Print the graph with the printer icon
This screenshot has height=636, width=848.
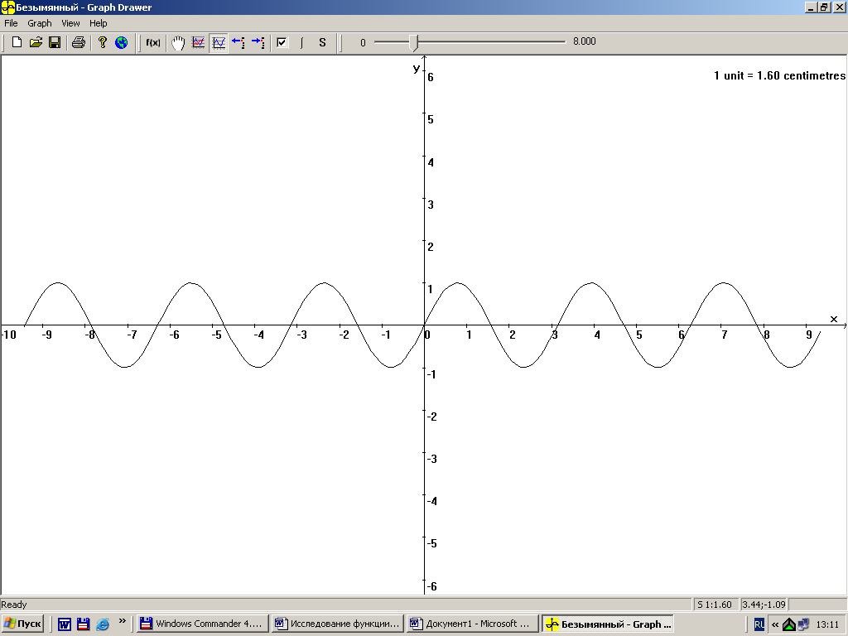click(78, 42)
